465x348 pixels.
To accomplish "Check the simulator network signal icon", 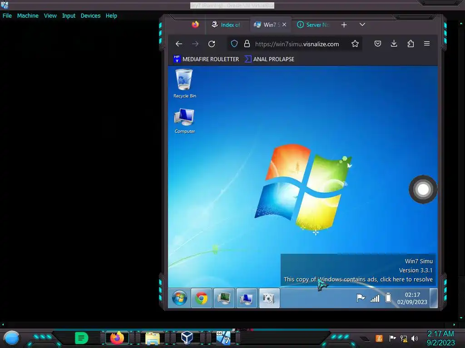I will click(375, 298).
